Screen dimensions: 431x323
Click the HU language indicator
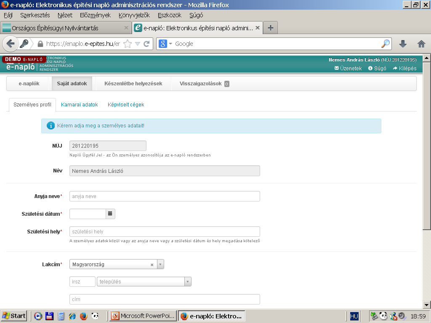point(354,316)
